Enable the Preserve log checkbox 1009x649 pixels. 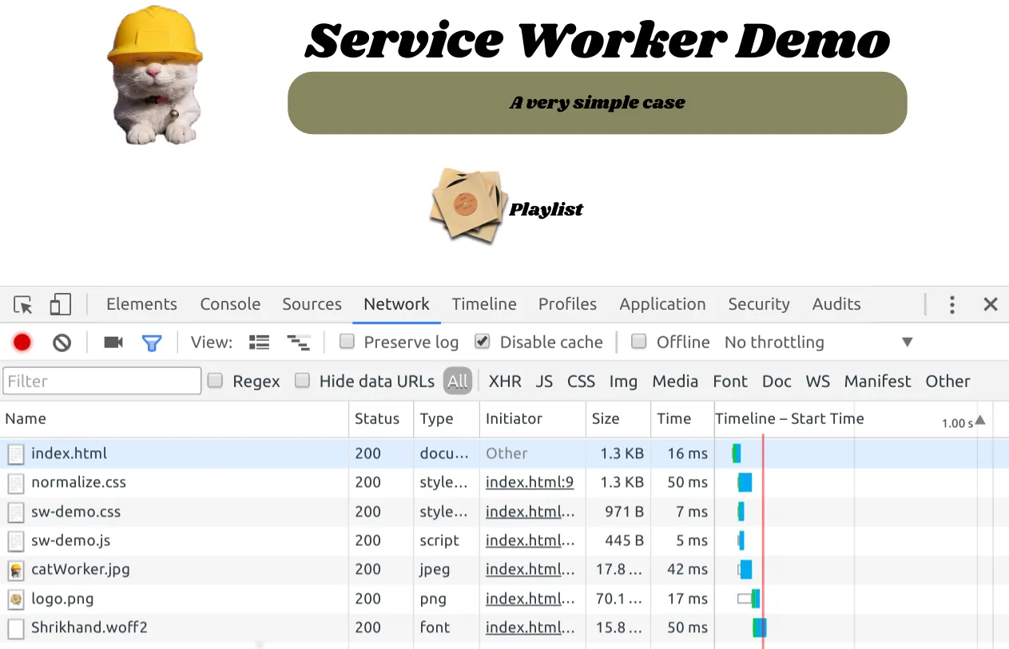[347, 342]
